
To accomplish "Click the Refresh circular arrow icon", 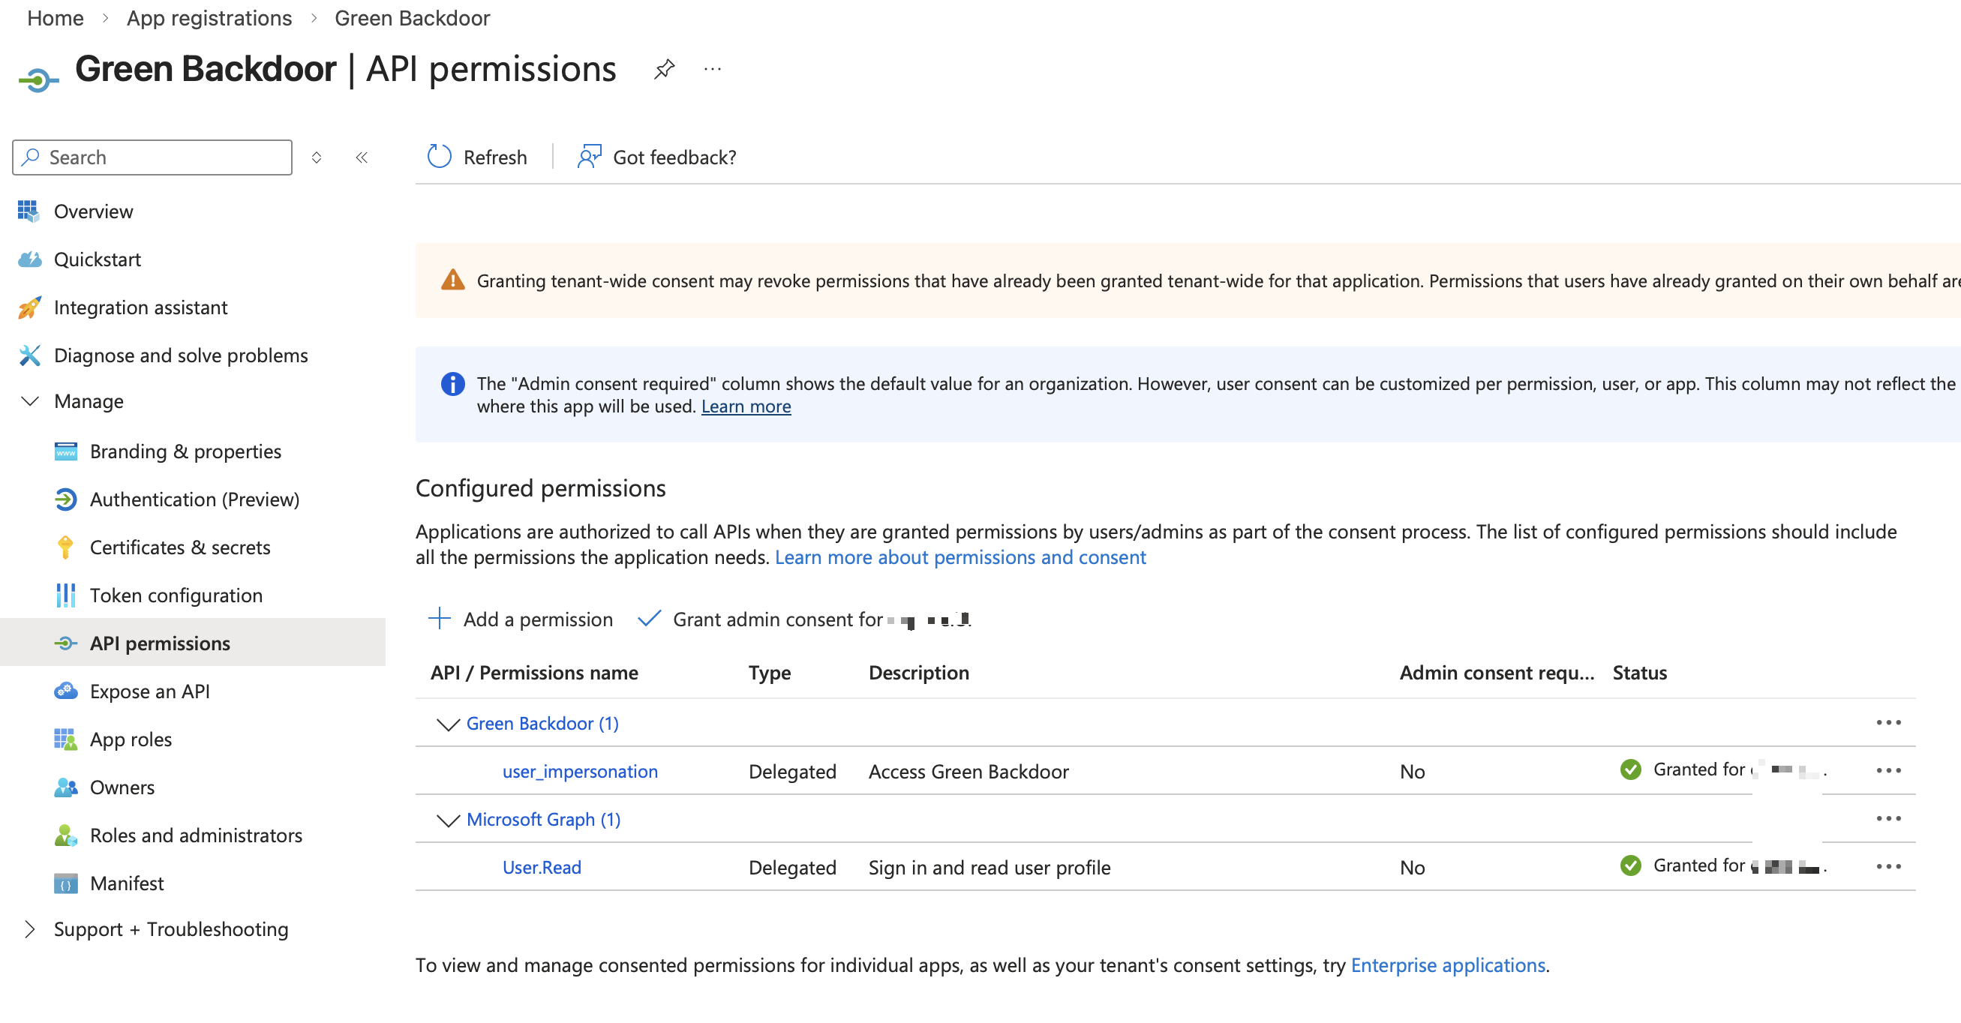I will [x=440, y=157].
